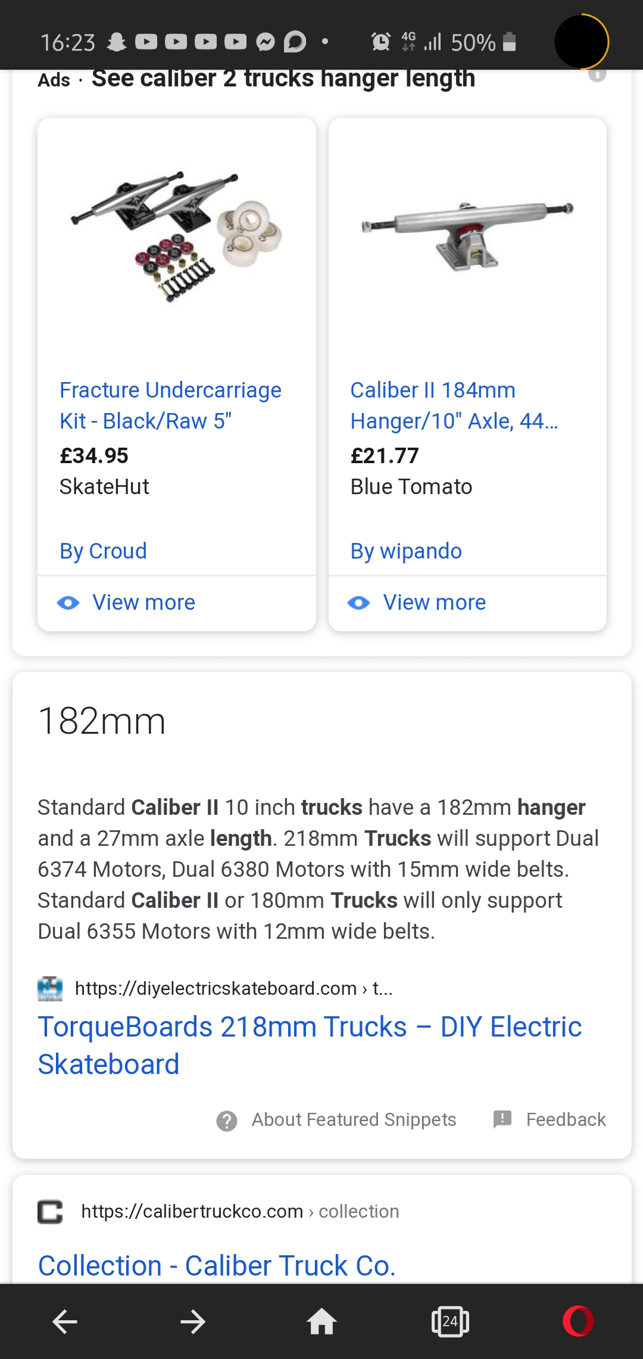The image size is (643, 1359).
Task: Open the tab switcher showing 24 tabs
Action: coord(450,1321)
